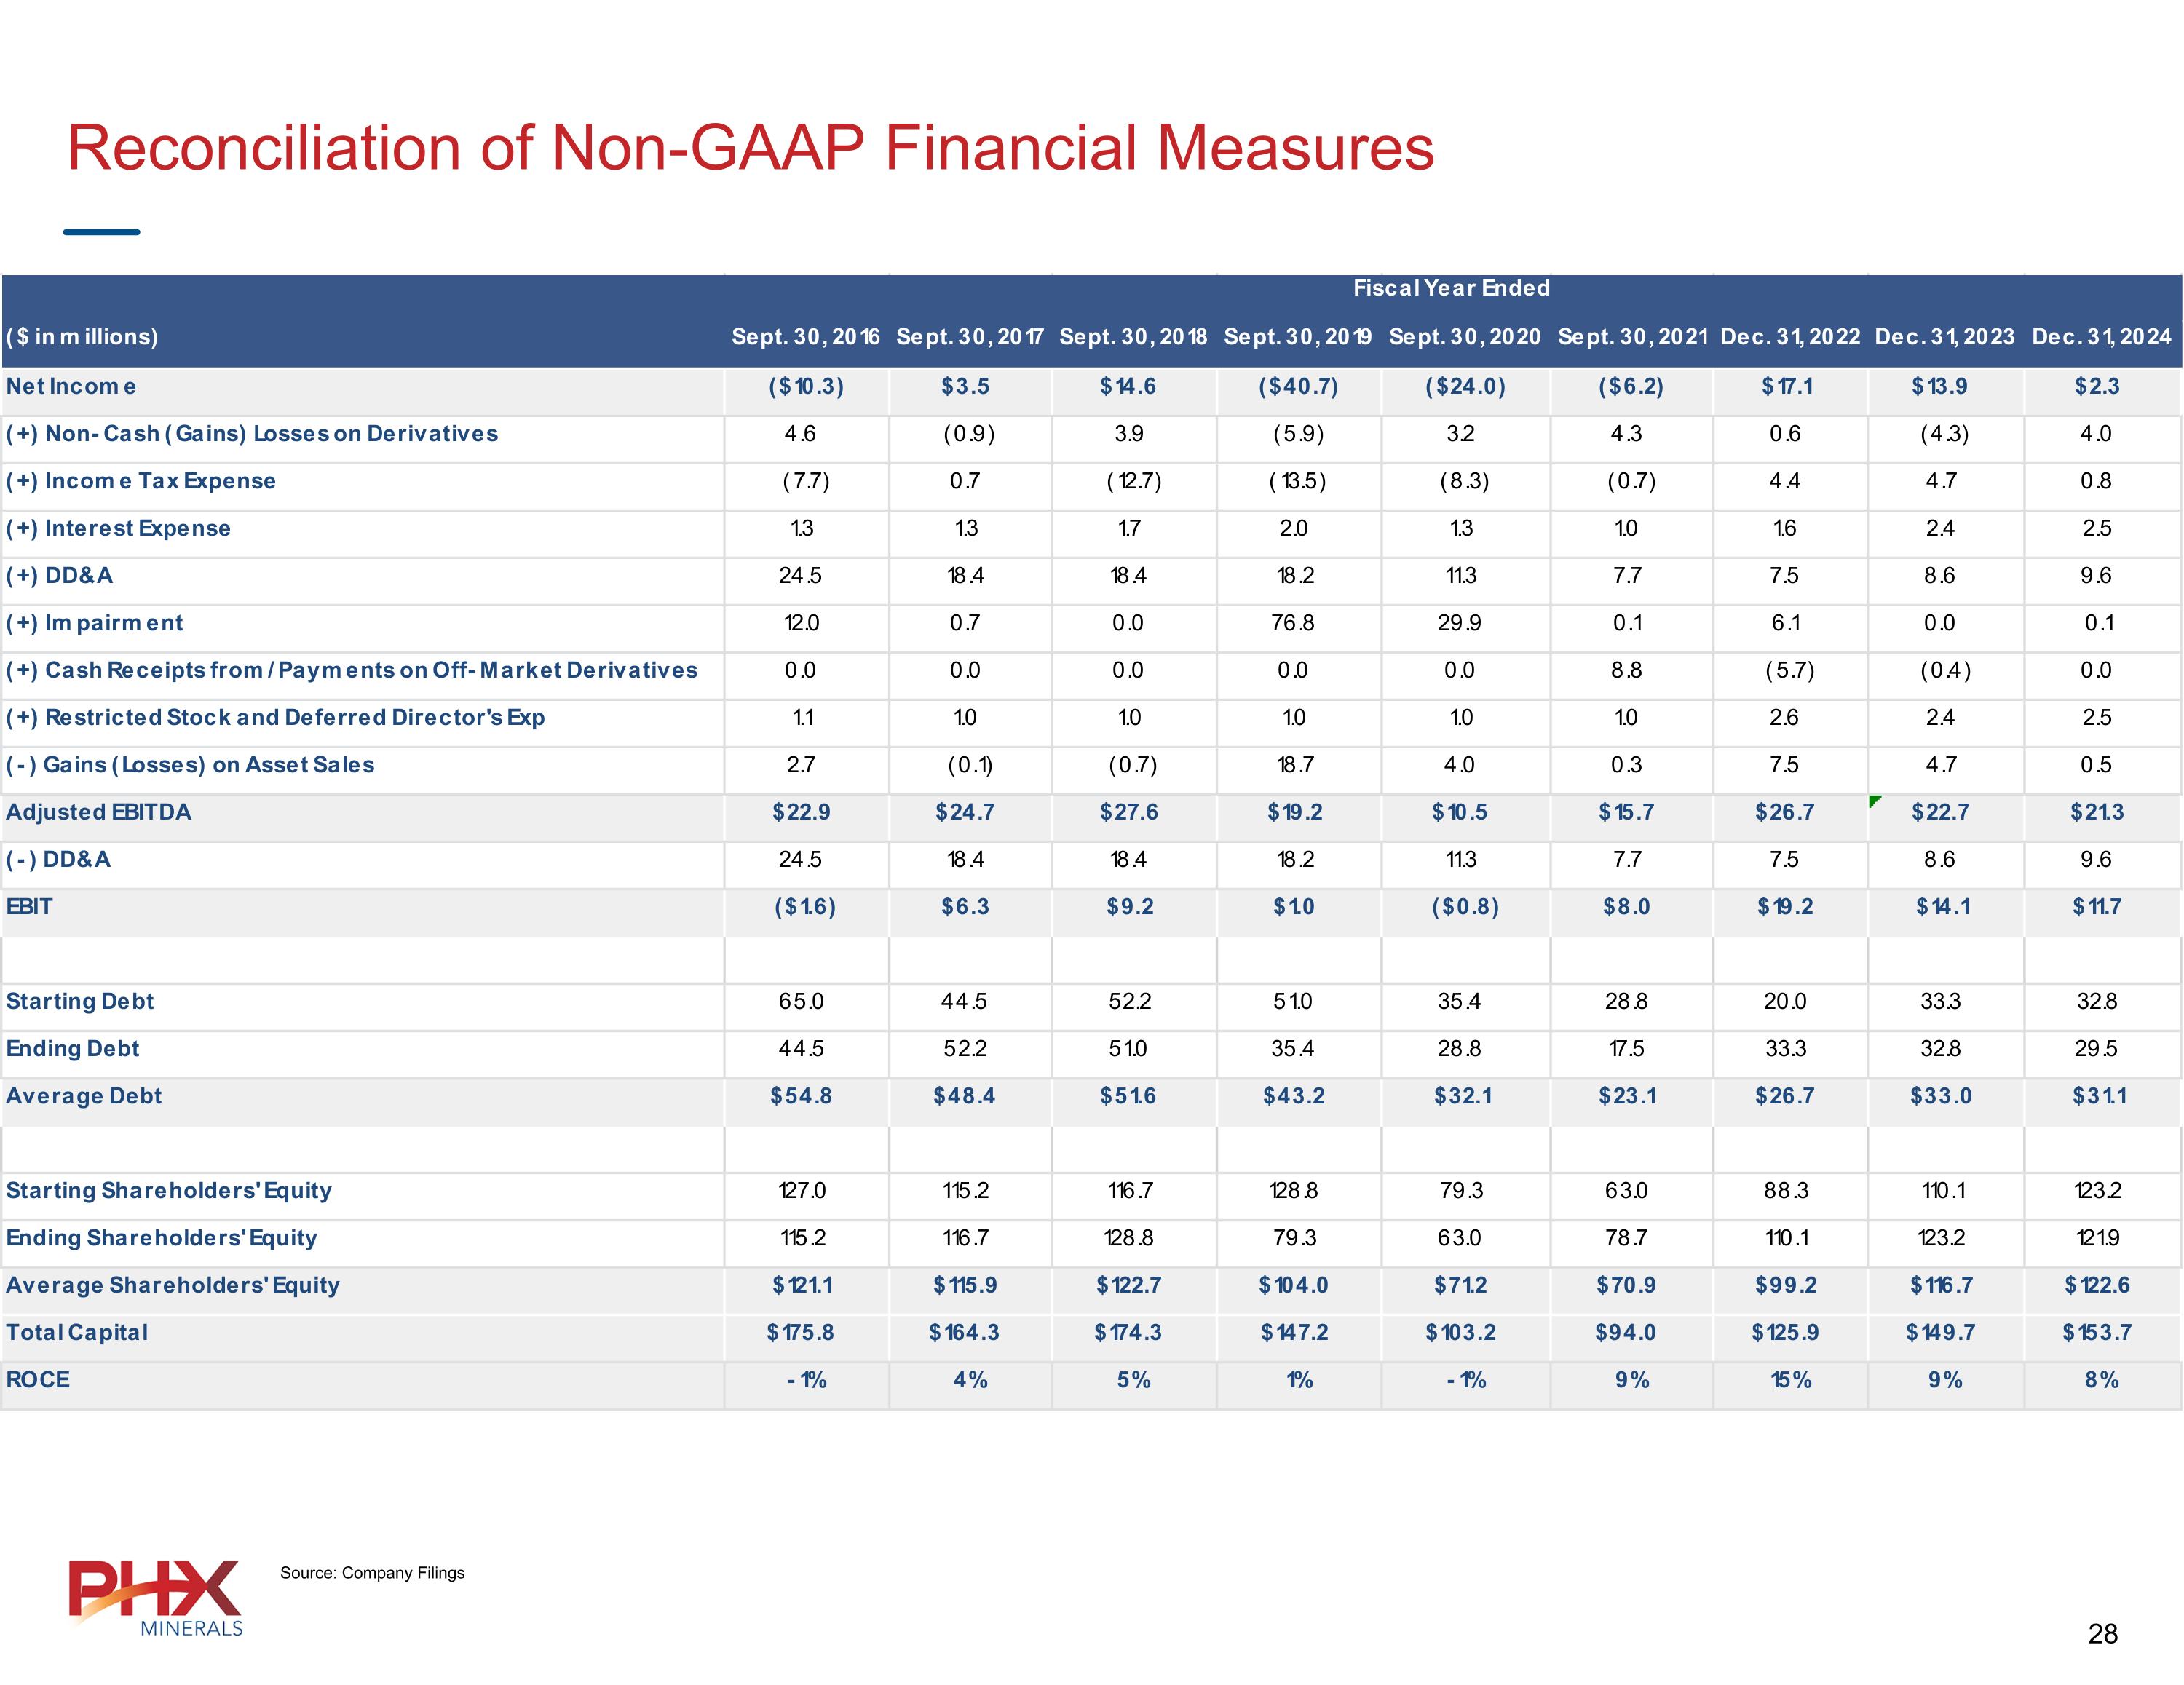Click the blue underline accent bar
This screenshot has height=1685, width=2184.
coord(101,232)
